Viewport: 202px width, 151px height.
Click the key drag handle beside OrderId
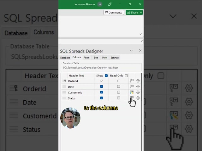tap(64, 81)
